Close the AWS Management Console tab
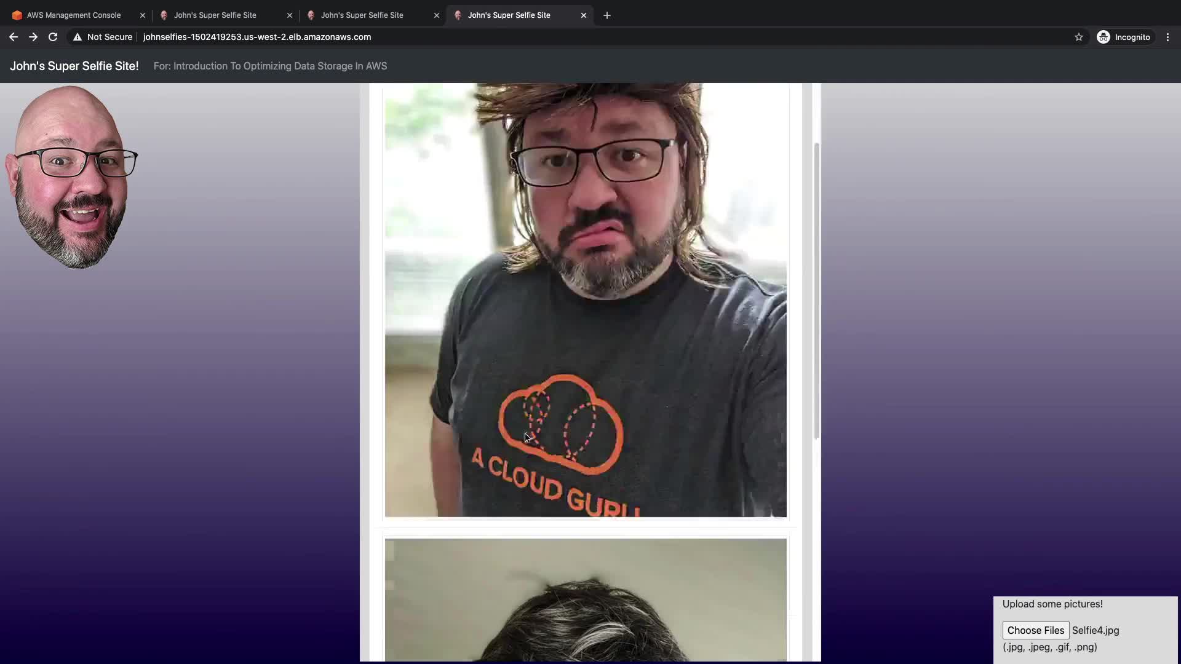The height and width of the screenshot is (664, 1181). [143, 15]
